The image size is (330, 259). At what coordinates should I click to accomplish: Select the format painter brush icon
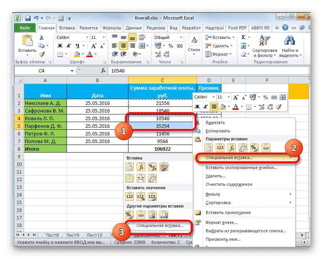(x=41, y=54)
